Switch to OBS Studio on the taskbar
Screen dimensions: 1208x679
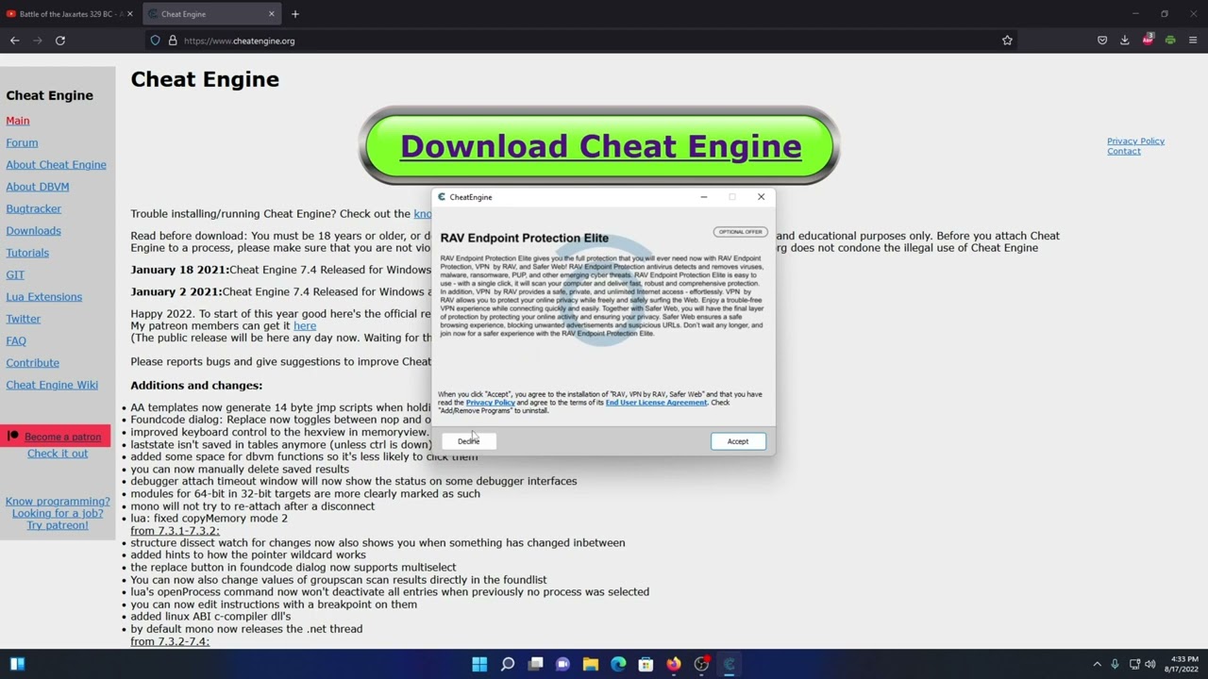pyautogui.click(x=701, y=664)
